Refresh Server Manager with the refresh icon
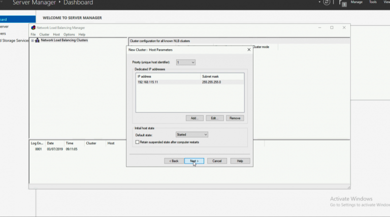 click(x=327, y=2)
